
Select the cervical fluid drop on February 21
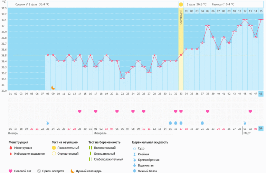[x=202, y=123]
